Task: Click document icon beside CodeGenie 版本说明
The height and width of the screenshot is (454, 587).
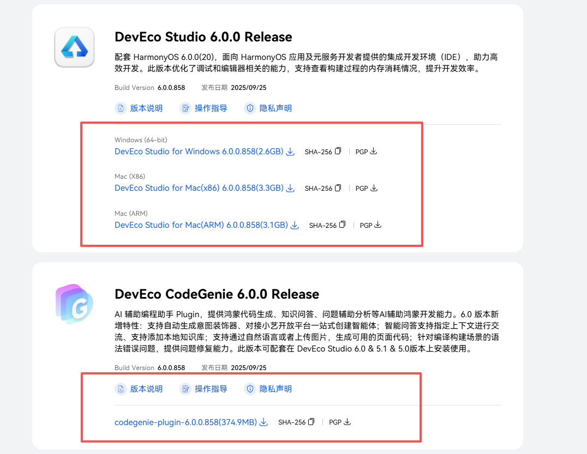Action: pyautogui.click(x=121, y=389)
